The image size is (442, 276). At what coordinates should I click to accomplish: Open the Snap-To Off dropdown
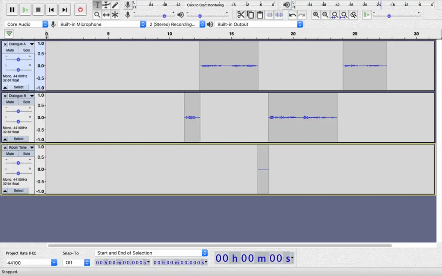tap(76, 263)
